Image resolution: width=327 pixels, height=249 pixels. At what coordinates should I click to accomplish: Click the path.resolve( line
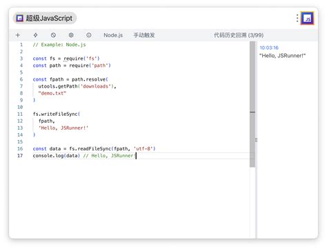pos(70,79)
